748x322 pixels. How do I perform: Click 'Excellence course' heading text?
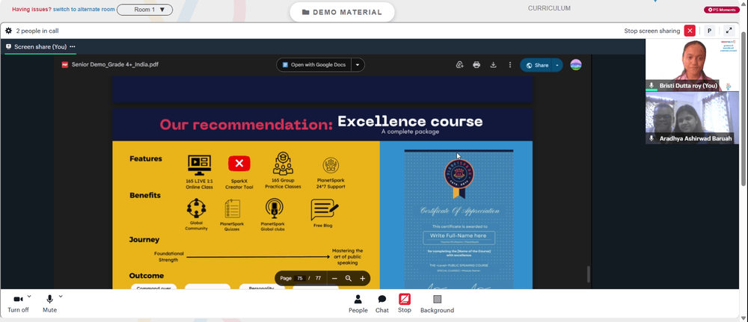(x=410, y=122)
